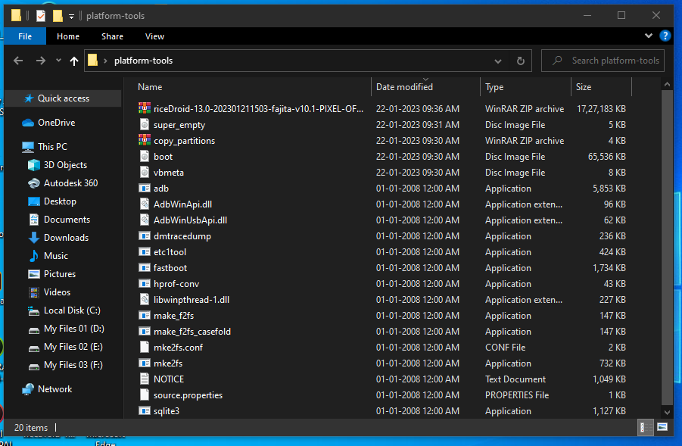Refresh the platform-tools folder view
This screenshot has width=682, height=446.
coord(520,61)
